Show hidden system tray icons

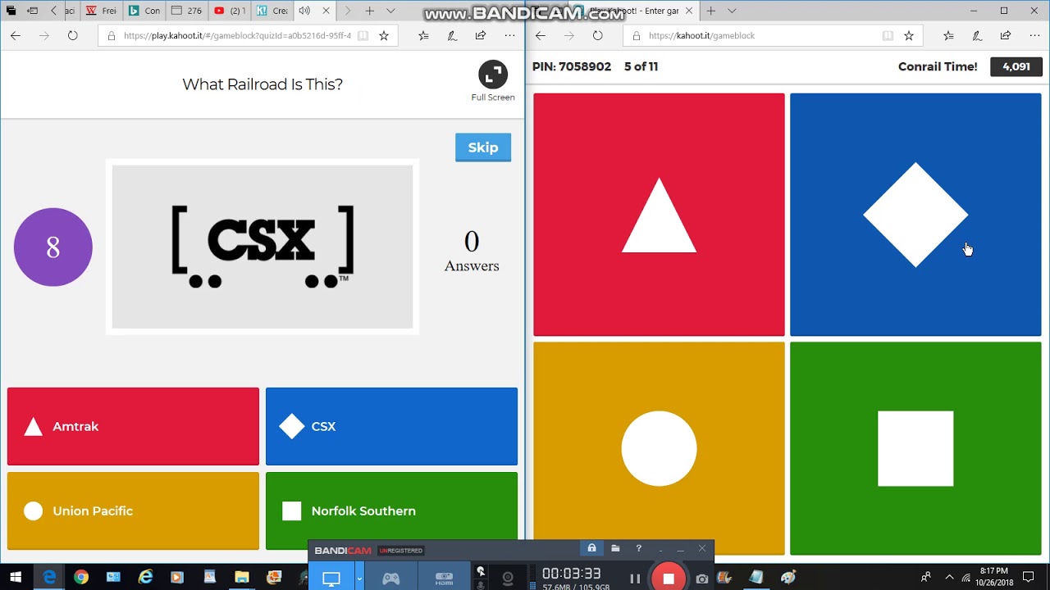pyautogui.click(x=949, y=577)
